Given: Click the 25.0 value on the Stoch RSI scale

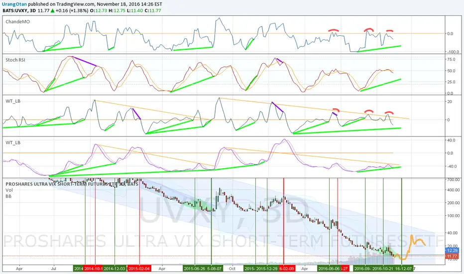Looking at the screenshot, I should coord(451,82).
